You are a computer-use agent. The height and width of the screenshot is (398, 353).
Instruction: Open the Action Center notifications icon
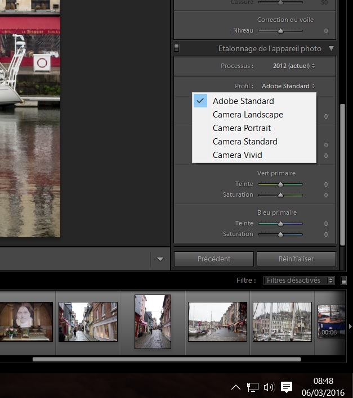tap(287, 387)
